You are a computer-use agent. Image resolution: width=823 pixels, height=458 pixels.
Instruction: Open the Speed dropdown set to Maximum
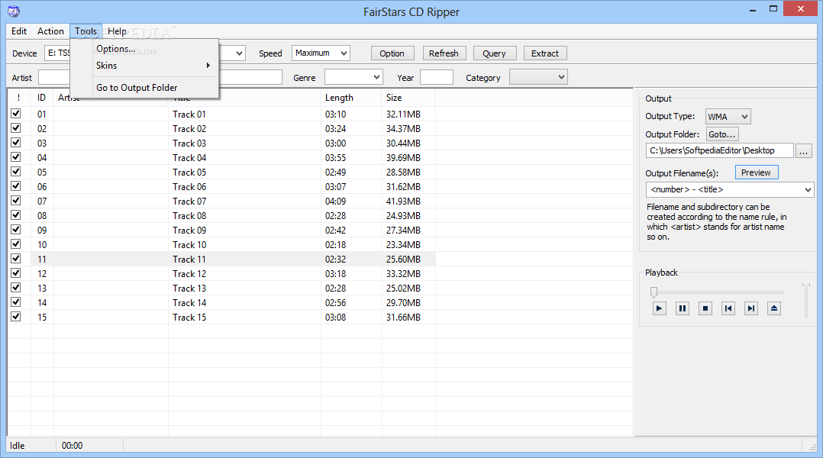click(321, 53)
